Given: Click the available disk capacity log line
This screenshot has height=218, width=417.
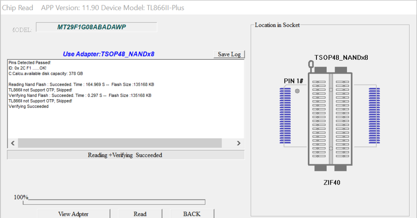Looking at the screenshot, I should [46, 74].
